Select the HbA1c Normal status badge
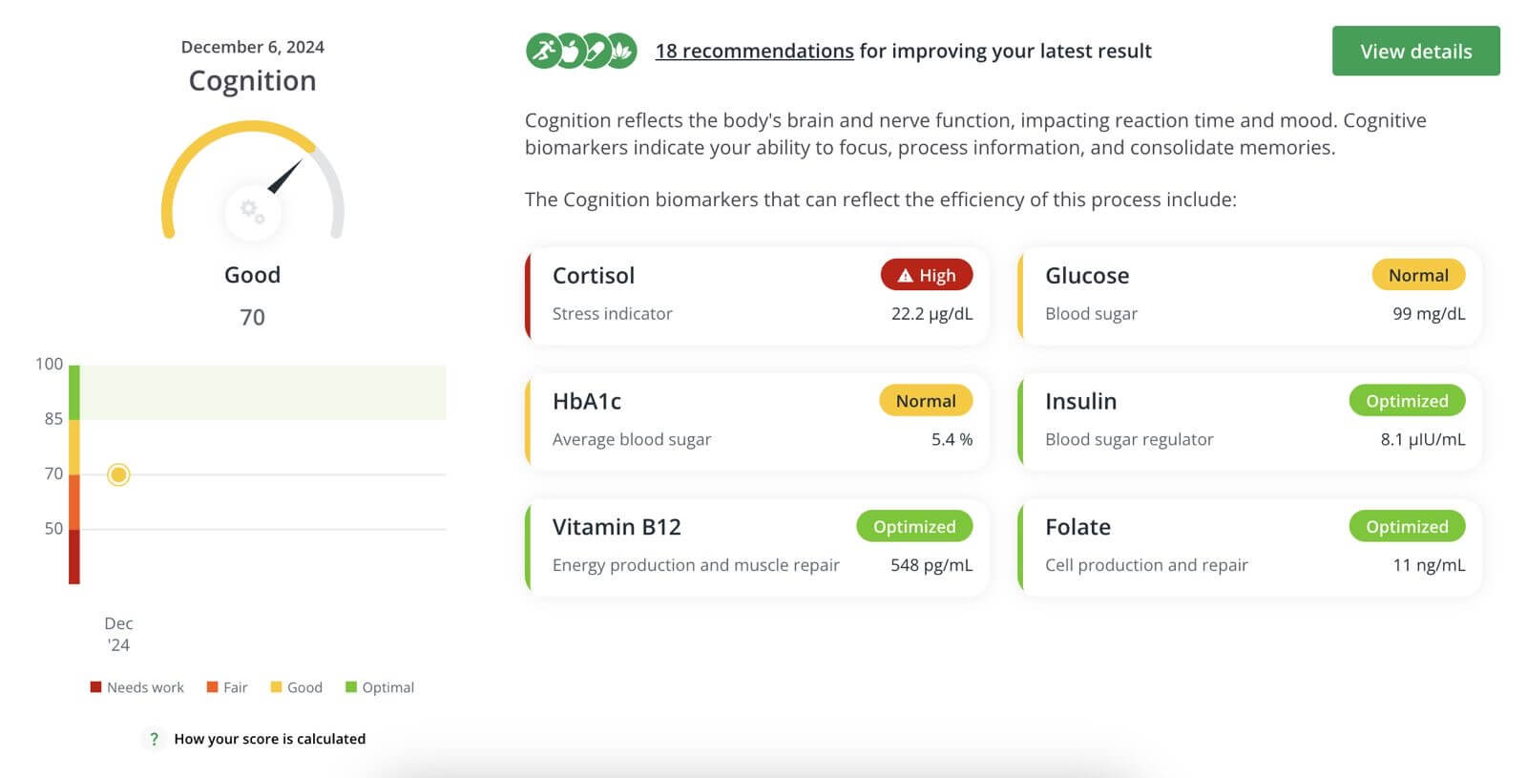Image resolution: width=1527 pixels, height=778 pixels. [926, 401]
